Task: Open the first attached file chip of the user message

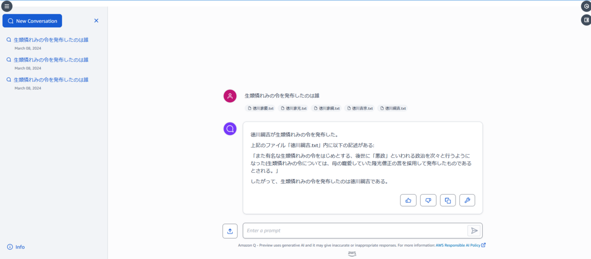Action: (260, 108)
